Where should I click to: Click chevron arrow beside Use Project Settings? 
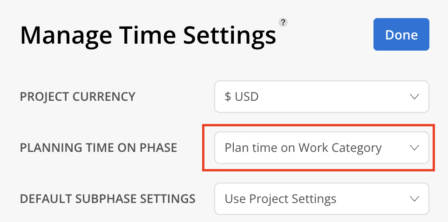414,199
